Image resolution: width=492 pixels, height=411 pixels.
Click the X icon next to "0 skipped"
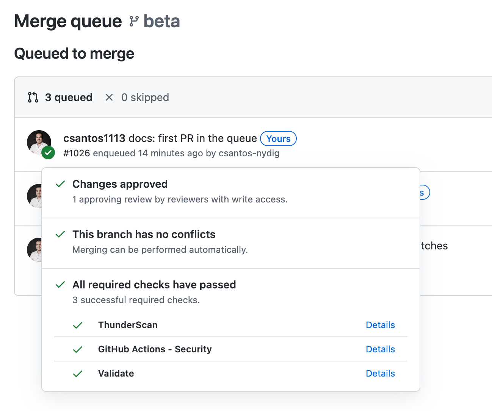pos(109,97)
